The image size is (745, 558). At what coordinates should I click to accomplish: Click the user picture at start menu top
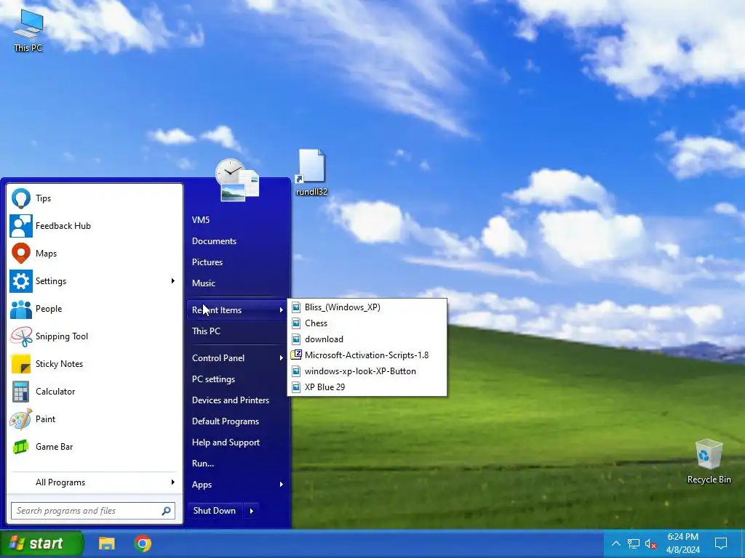point(237,179)
